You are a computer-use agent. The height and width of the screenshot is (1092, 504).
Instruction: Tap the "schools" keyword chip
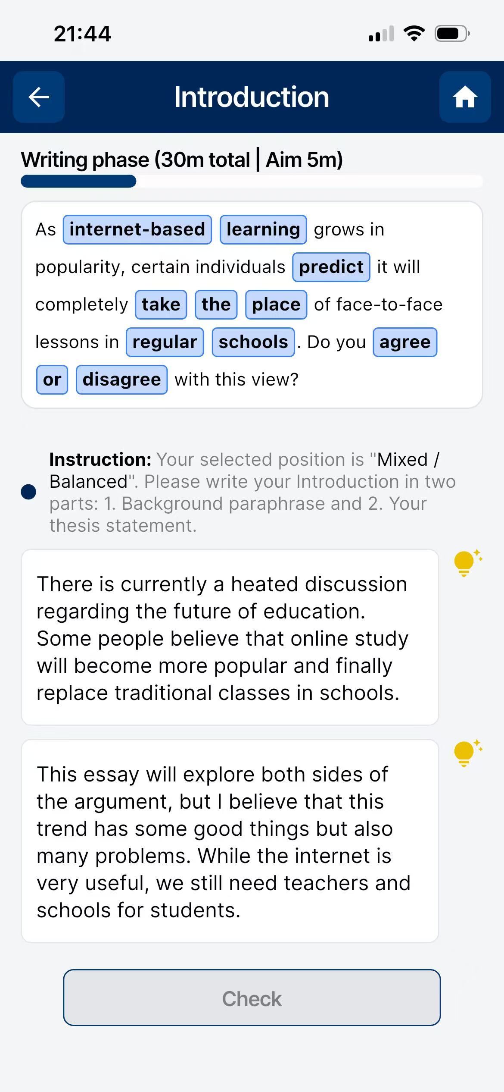point(253,342)
